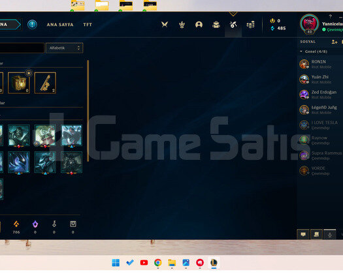Click the square emblem icon at bottom of loot
Image resolution: width=343 pixels, height=274 pixels.
[x=73, y=224]
